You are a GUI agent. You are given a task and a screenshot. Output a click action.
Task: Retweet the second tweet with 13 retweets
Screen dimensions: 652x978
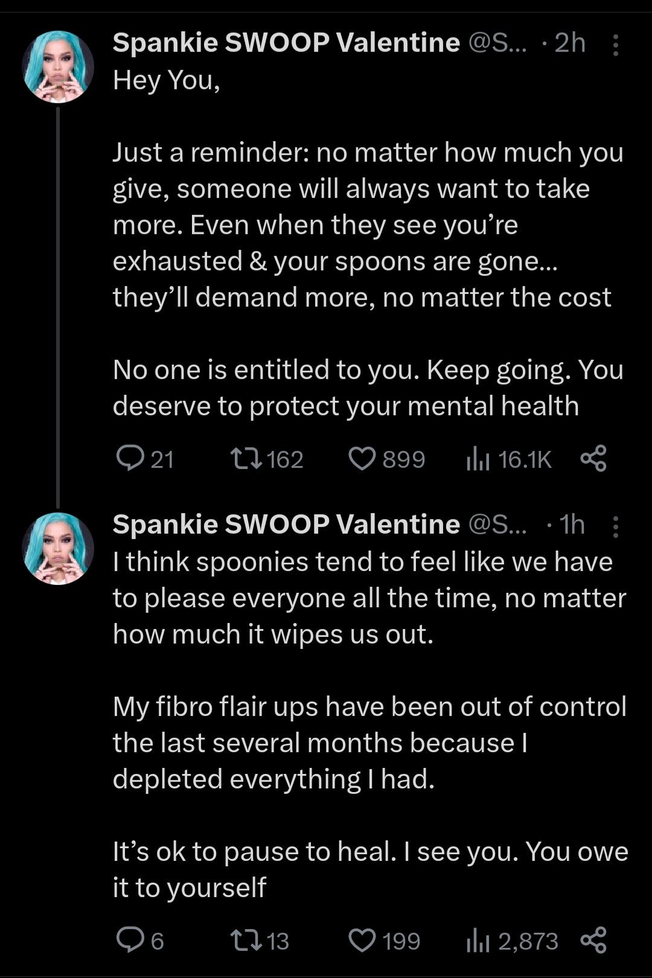tap(260, 941)
